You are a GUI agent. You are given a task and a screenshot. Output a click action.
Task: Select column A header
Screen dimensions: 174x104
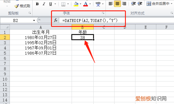41,27
